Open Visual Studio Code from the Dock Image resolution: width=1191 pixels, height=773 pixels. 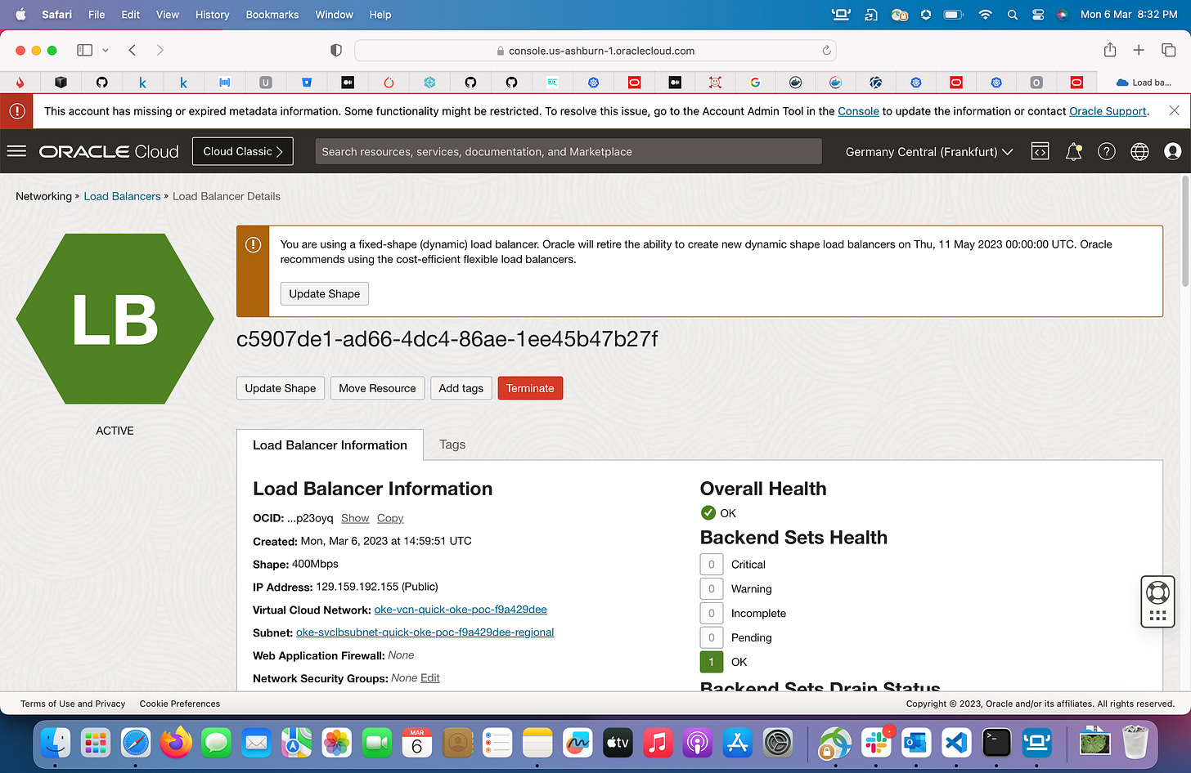[955, 742]
